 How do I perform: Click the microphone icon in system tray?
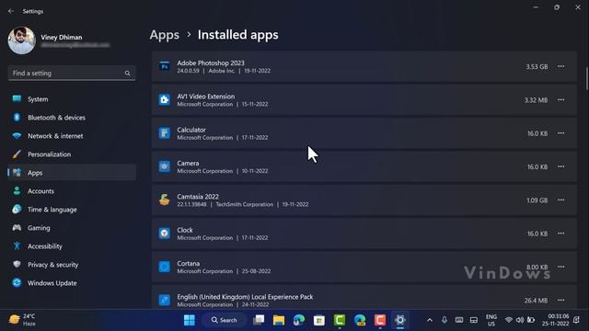click(445, 320)
